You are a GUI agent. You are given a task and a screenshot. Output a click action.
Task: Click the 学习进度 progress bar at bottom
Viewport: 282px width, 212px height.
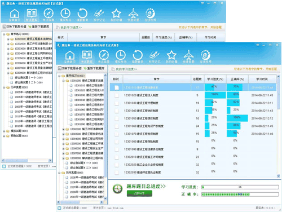(240, 187)
